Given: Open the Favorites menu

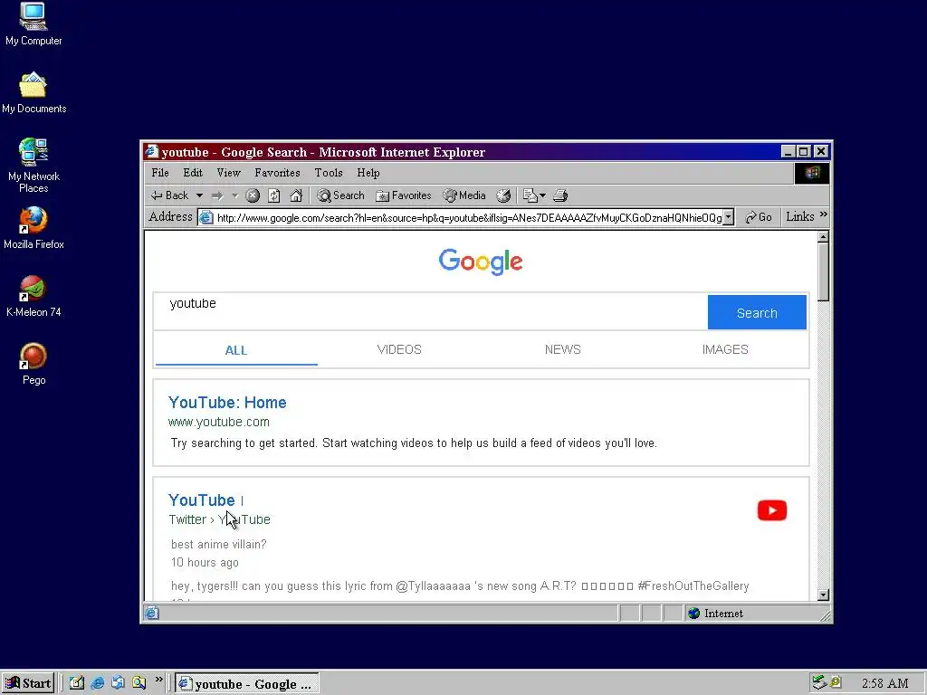Looking at the screenshot, I should pos(277,173).
